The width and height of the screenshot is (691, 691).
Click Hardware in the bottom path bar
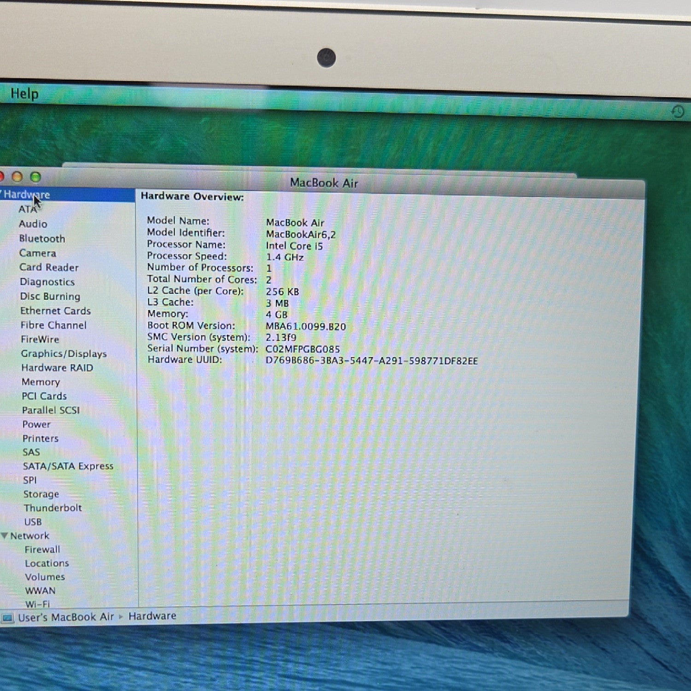tap(152, 616)
